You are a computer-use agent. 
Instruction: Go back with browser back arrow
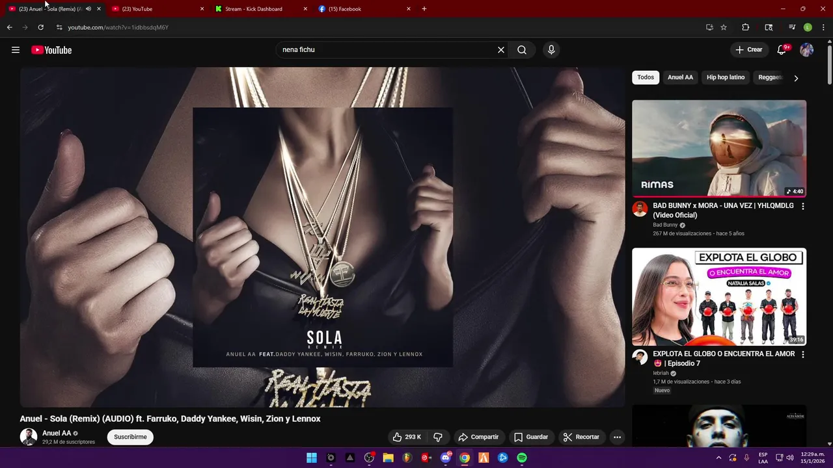[9, 27]
